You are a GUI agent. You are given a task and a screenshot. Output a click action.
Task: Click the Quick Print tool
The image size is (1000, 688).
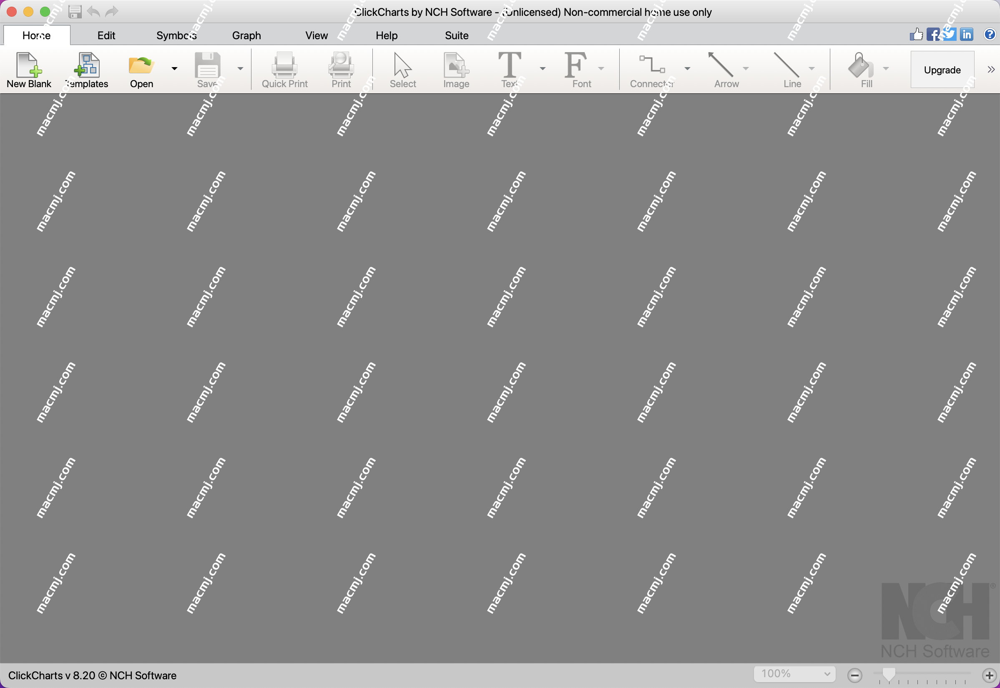click(284, 70)
